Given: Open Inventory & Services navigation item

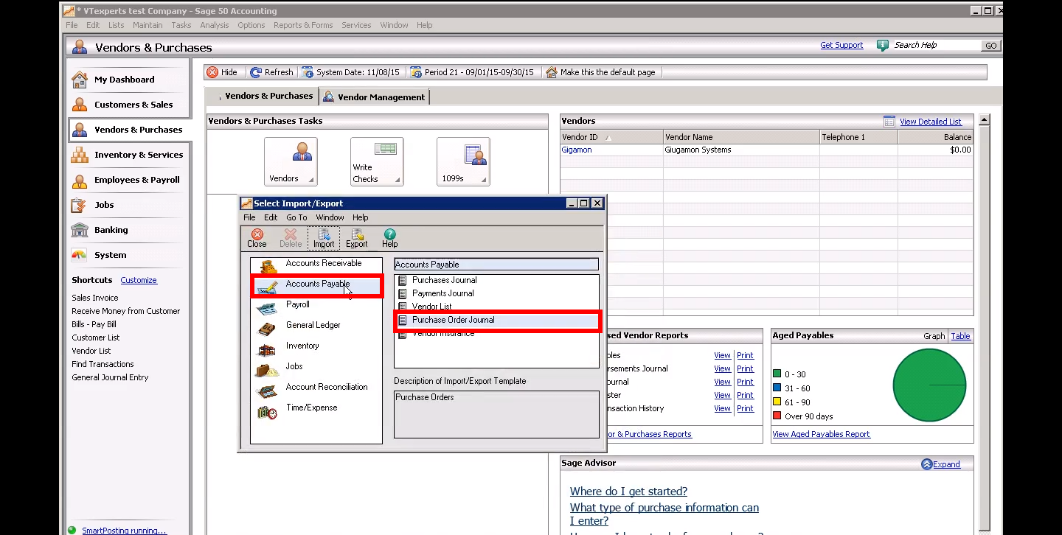Looking at the screenshot, I should 139,155.
